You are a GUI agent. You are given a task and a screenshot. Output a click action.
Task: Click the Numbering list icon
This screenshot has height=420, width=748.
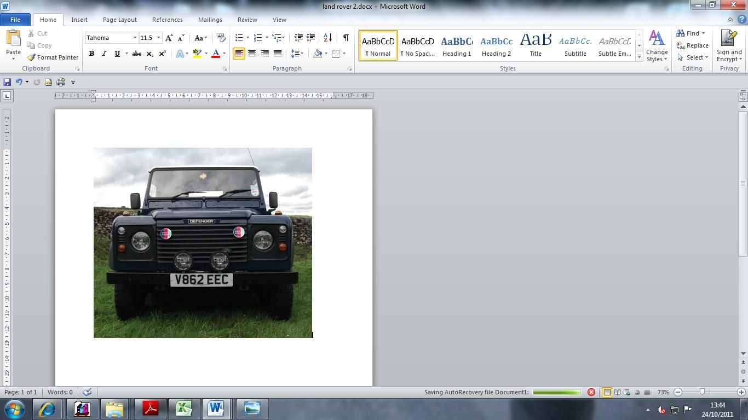[x=258, y=38]
